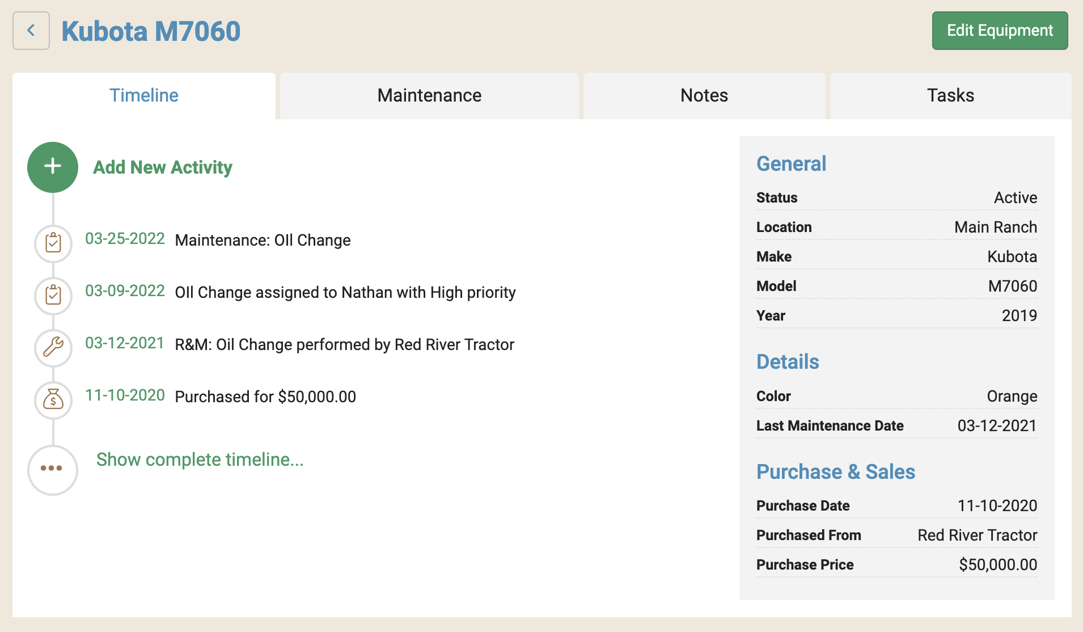The width and height of the screenshot is (1083, 632).
Task: Select the Last Maintenance Date value 03-12-2021
Action: point(997,425)
